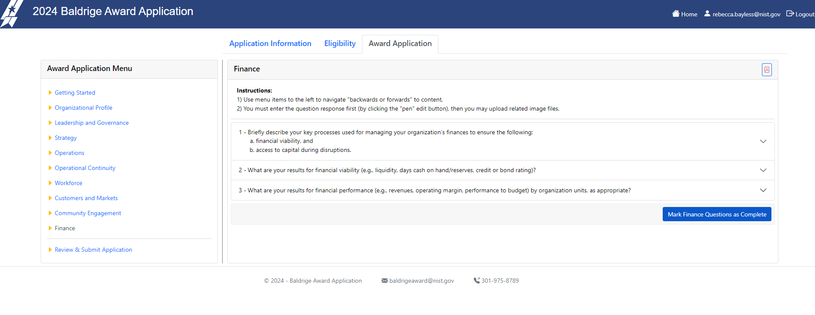Click the PDF export icon in Finance header
The width and height of the screenshot is (815, 315).
click(x=766, y=70)
